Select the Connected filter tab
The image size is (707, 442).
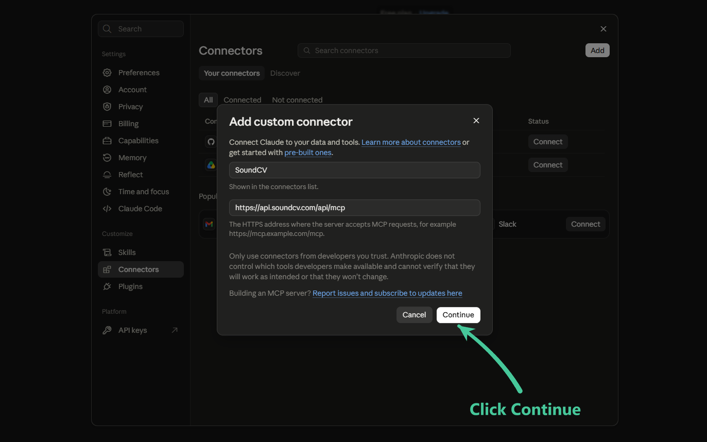point(242,100)
